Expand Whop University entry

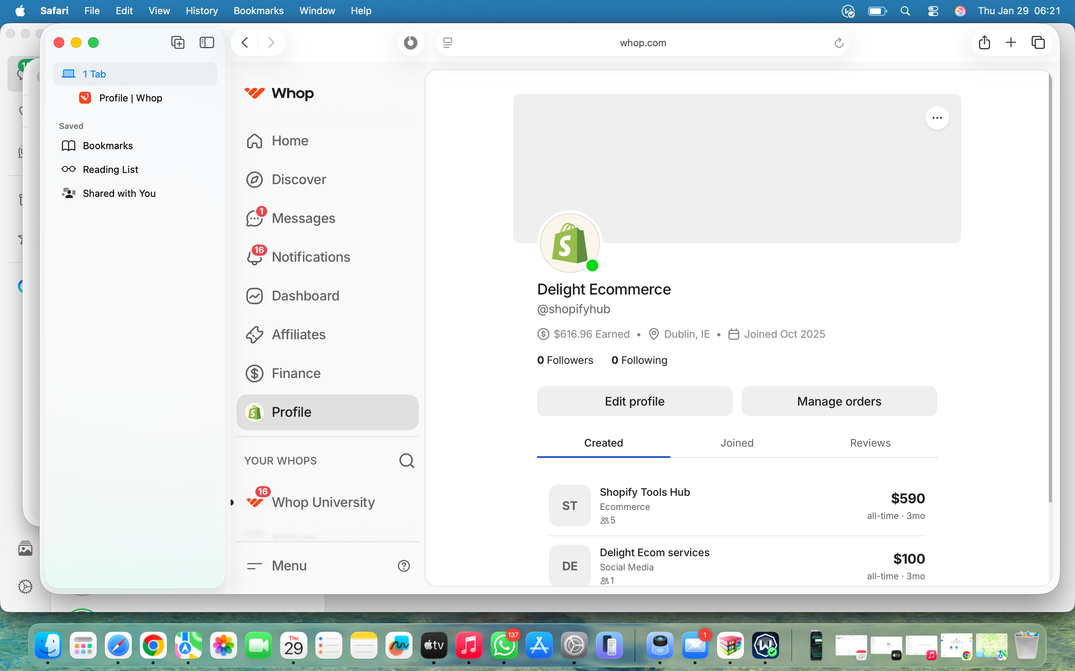322,502
